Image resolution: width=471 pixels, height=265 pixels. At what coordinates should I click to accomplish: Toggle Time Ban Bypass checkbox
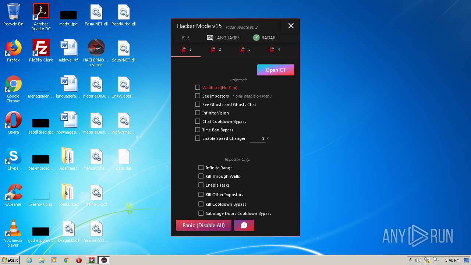[x=198, y=130]
